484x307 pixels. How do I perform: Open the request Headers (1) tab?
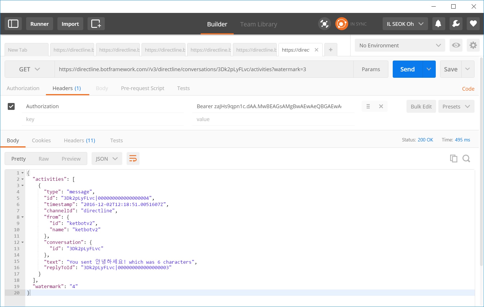67,88
